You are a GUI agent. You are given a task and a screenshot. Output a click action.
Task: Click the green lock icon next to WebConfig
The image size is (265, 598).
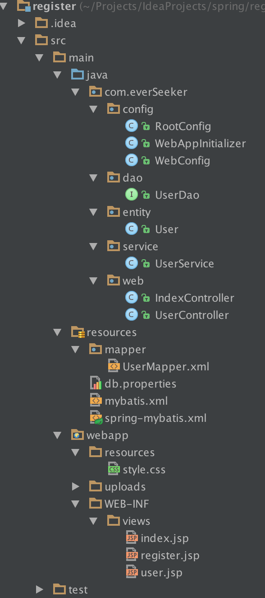[x=146, y=161]
